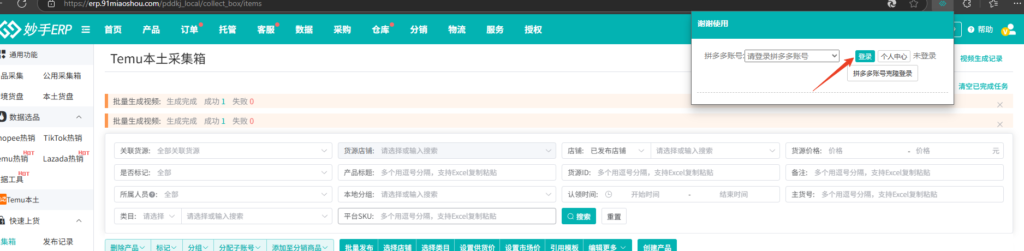Open the 产品 nav menu
1024x251 pixels.
click(151, 29)
